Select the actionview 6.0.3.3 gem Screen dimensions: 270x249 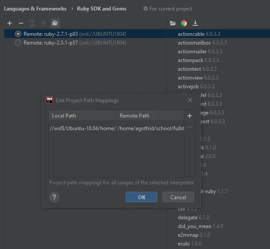coord(198,78)
